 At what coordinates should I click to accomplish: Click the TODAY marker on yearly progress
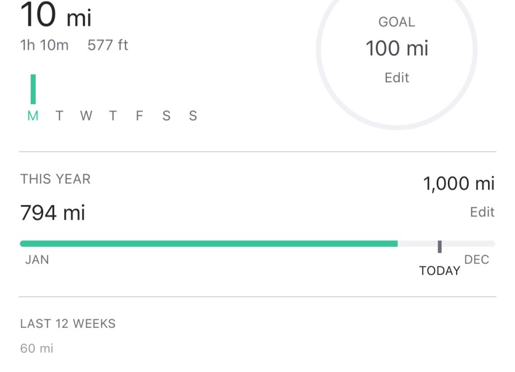439,247
